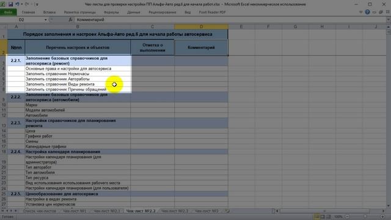391x220 pixels.
Task: Open the Foxit Reader PDF tab
Action: (212, 12)
